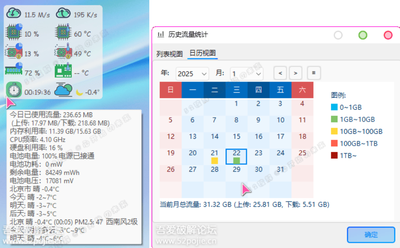The height and width of the screenshot is (248, 400).
Task: Click the white circular window button
Action: point(338,35)
